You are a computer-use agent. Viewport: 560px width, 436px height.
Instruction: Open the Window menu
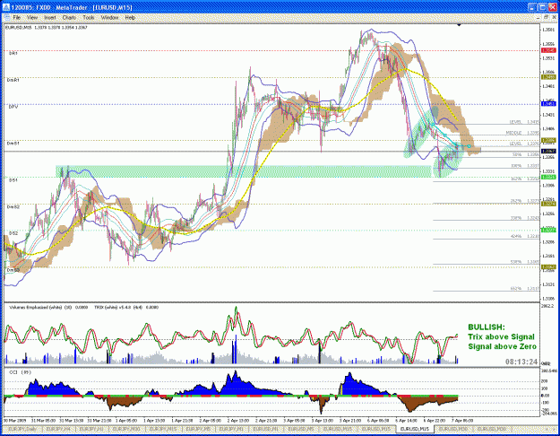[109, 17]
